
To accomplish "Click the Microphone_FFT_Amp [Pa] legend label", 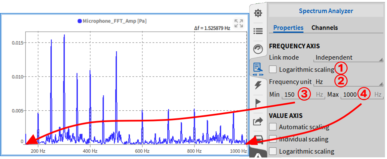I will (x=115, y=21).
